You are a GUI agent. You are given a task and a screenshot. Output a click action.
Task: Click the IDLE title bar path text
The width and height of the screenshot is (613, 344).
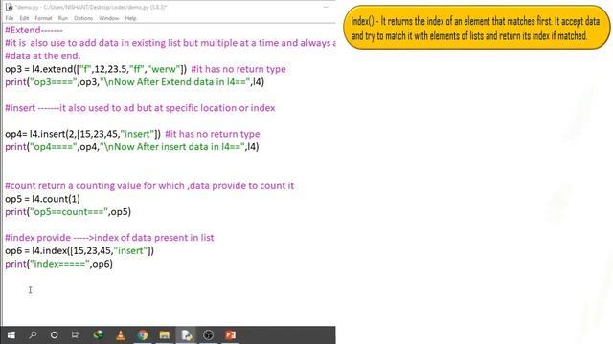click(92, 7)
